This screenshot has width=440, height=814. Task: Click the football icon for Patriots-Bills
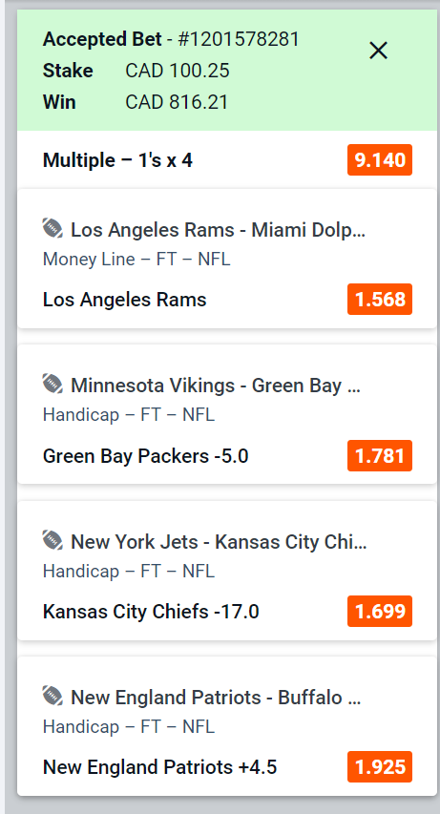(x=52, y=697)
